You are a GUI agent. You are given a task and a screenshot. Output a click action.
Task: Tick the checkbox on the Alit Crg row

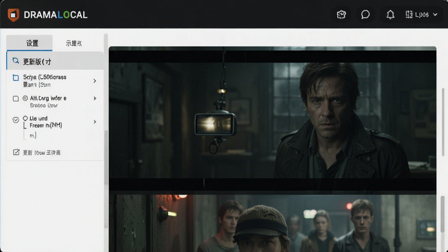tap(16, 99)
